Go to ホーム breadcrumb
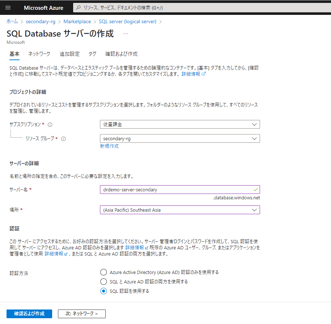The height and width of the screenshot is (324, 331). click(12, 21)
